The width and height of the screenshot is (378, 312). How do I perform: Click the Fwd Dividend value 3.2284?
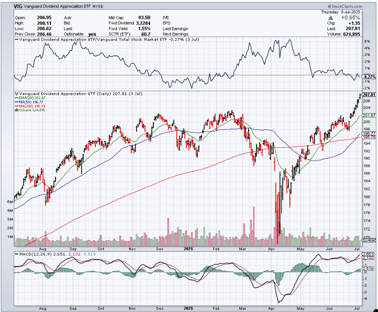coord(143,23)
